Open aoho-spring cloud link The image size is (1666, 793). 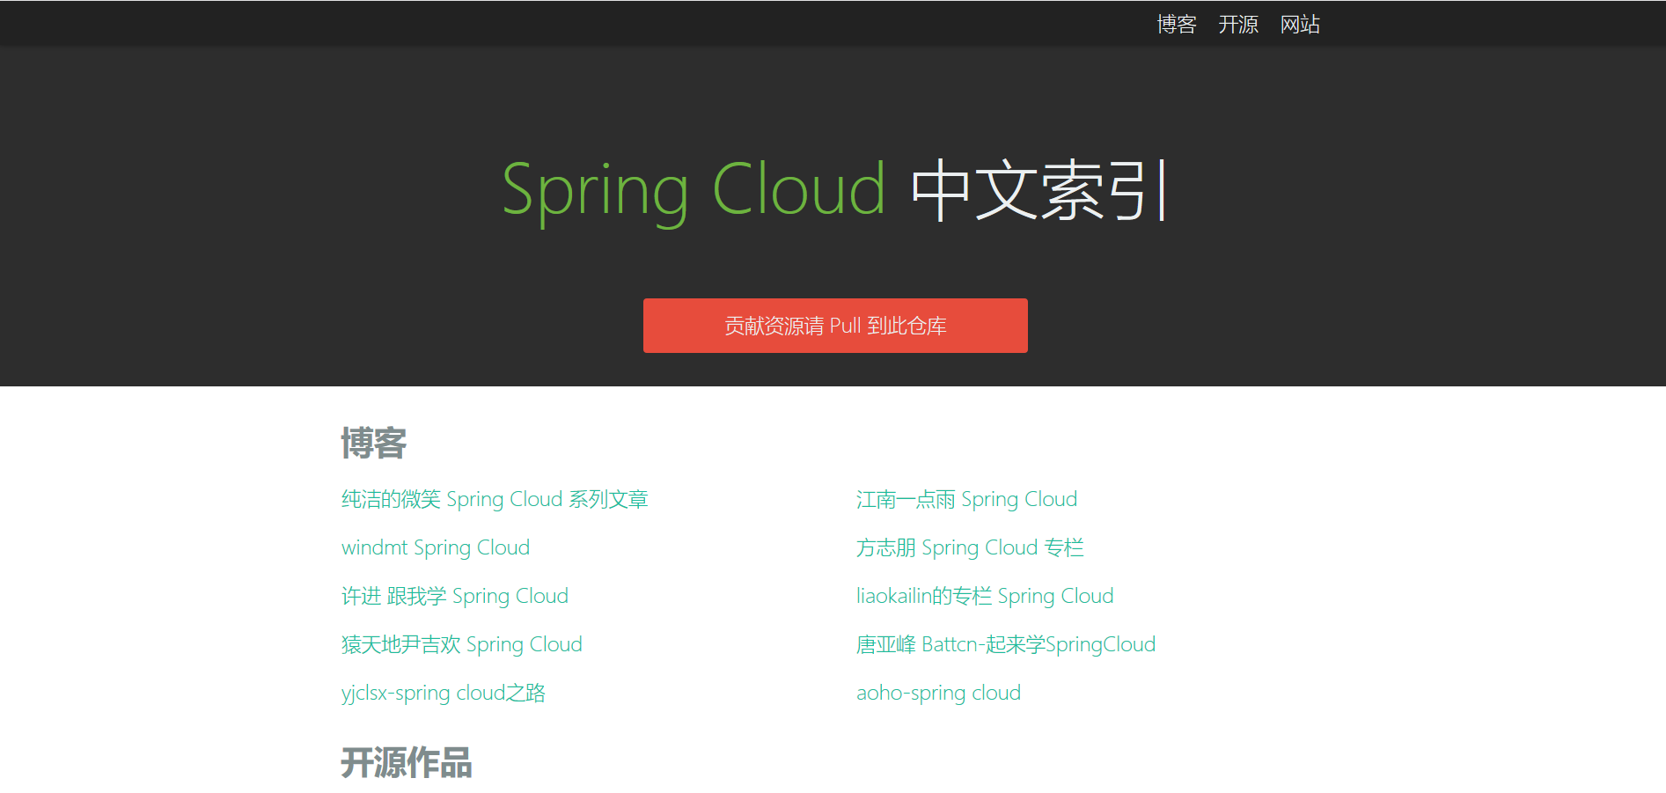click(x=938, y=694)
